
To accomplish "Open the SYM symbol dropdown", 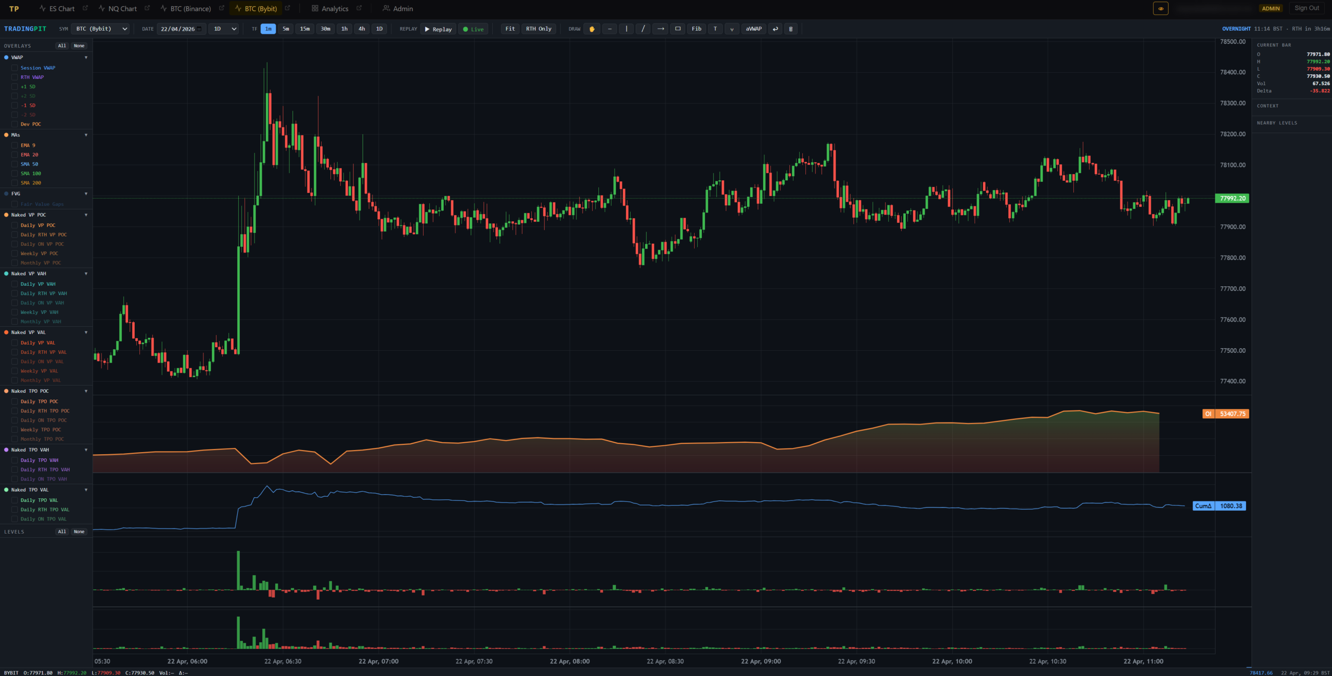I will 101,29.
